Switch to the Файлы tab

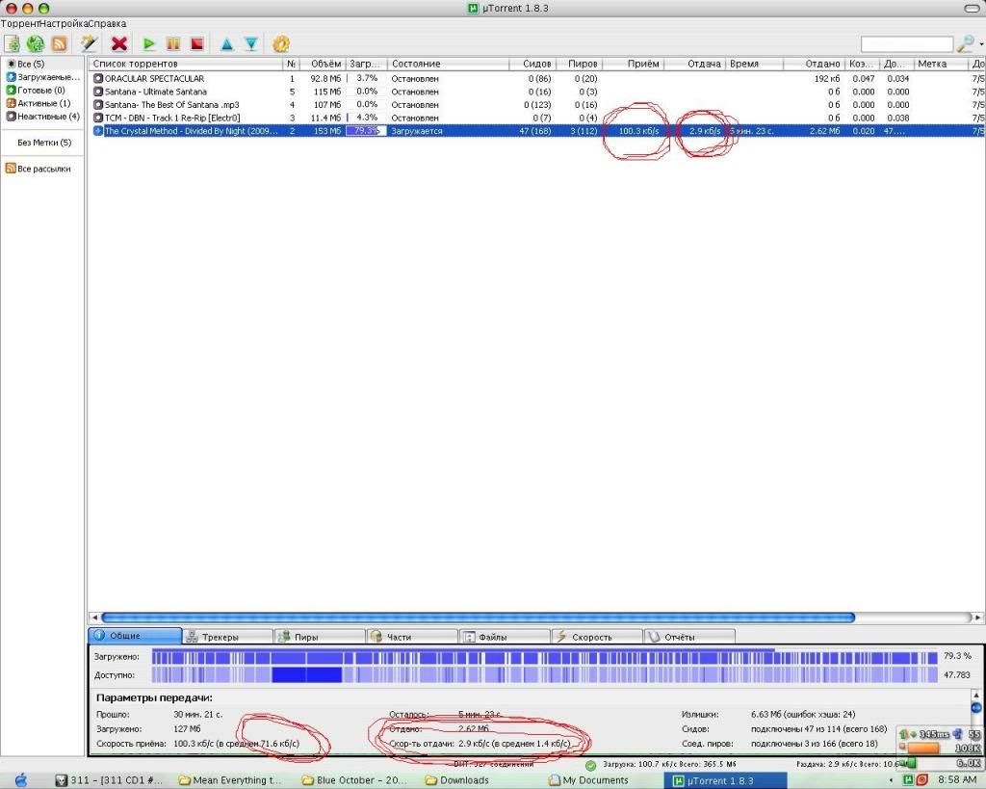(x=505, y=637)
